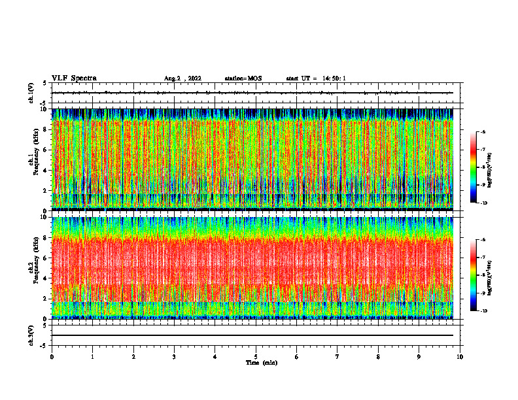Click the "9" tick label on time axis

(x=419, y=357)
